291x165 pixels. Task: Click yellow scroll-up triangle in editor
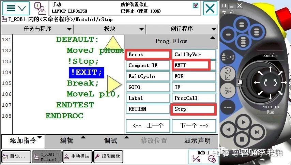pos(113,43)
